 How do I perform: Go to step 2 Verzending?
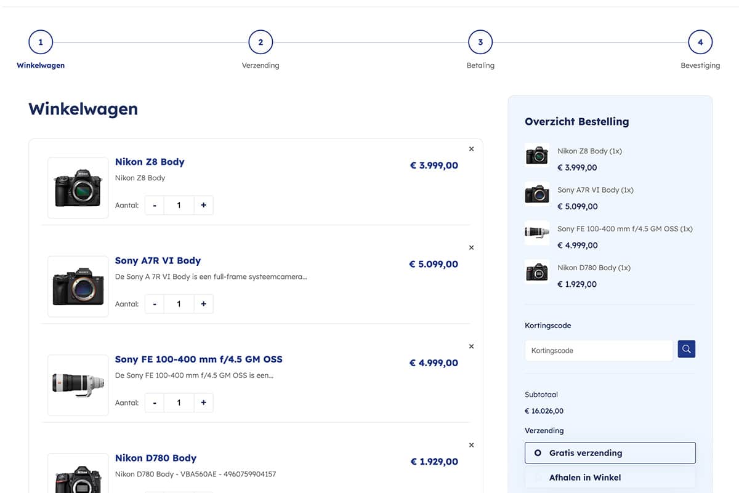click(x=260, y=42)
